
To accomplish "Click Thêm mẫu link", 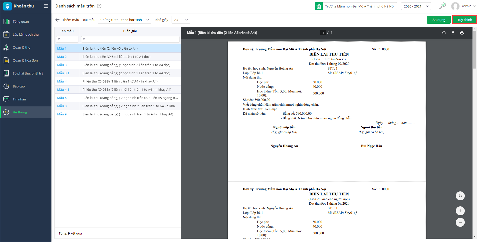I will point(71,20).
